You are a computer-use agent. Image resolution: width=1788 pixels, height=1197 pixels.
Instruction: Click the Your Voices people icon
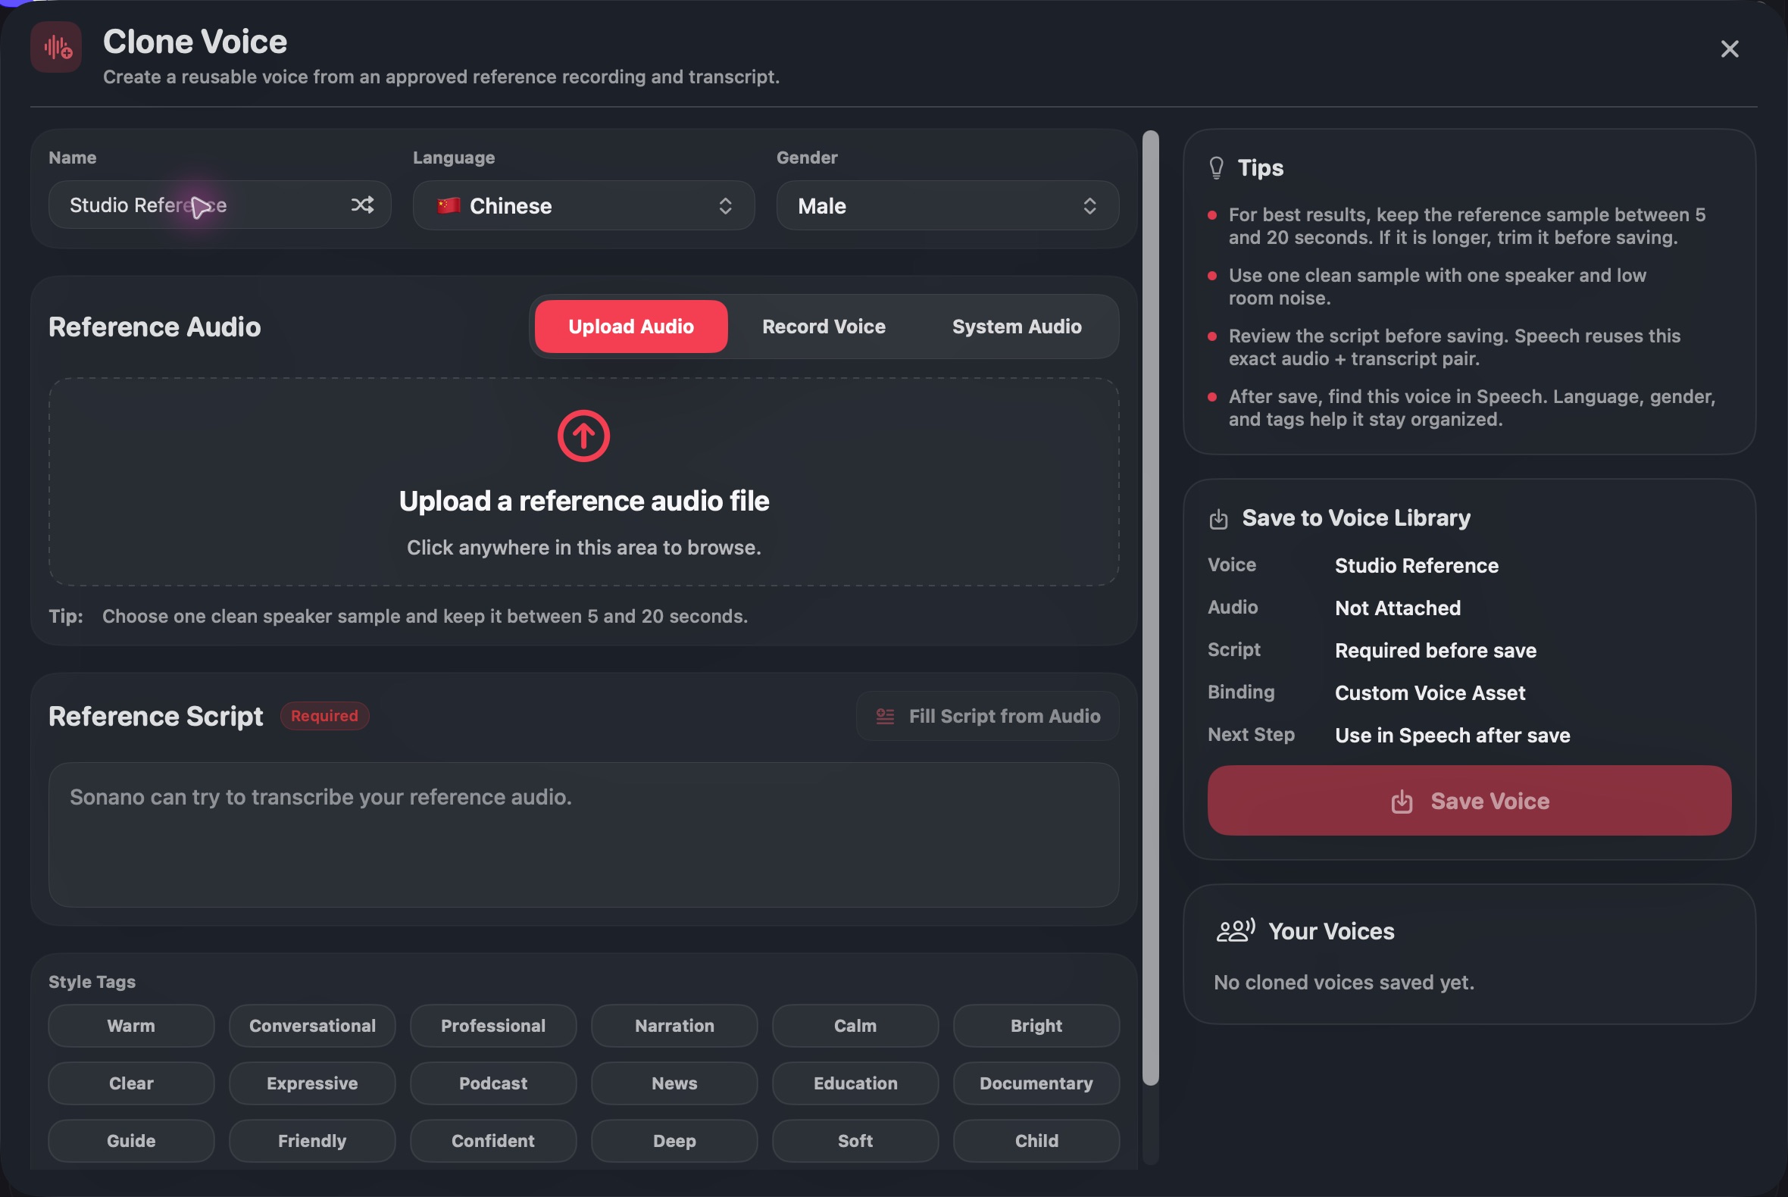[1234, 930]
